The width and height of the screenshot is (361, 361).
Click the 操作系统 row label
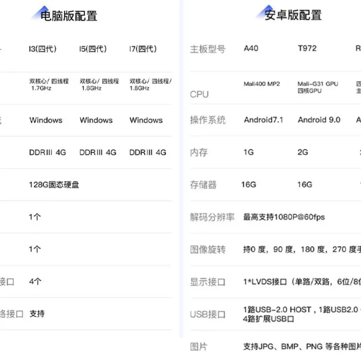[208, 120]
